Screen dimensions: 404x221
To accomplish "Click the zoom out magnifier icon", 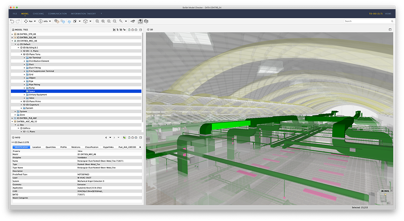I will (109, 21).
